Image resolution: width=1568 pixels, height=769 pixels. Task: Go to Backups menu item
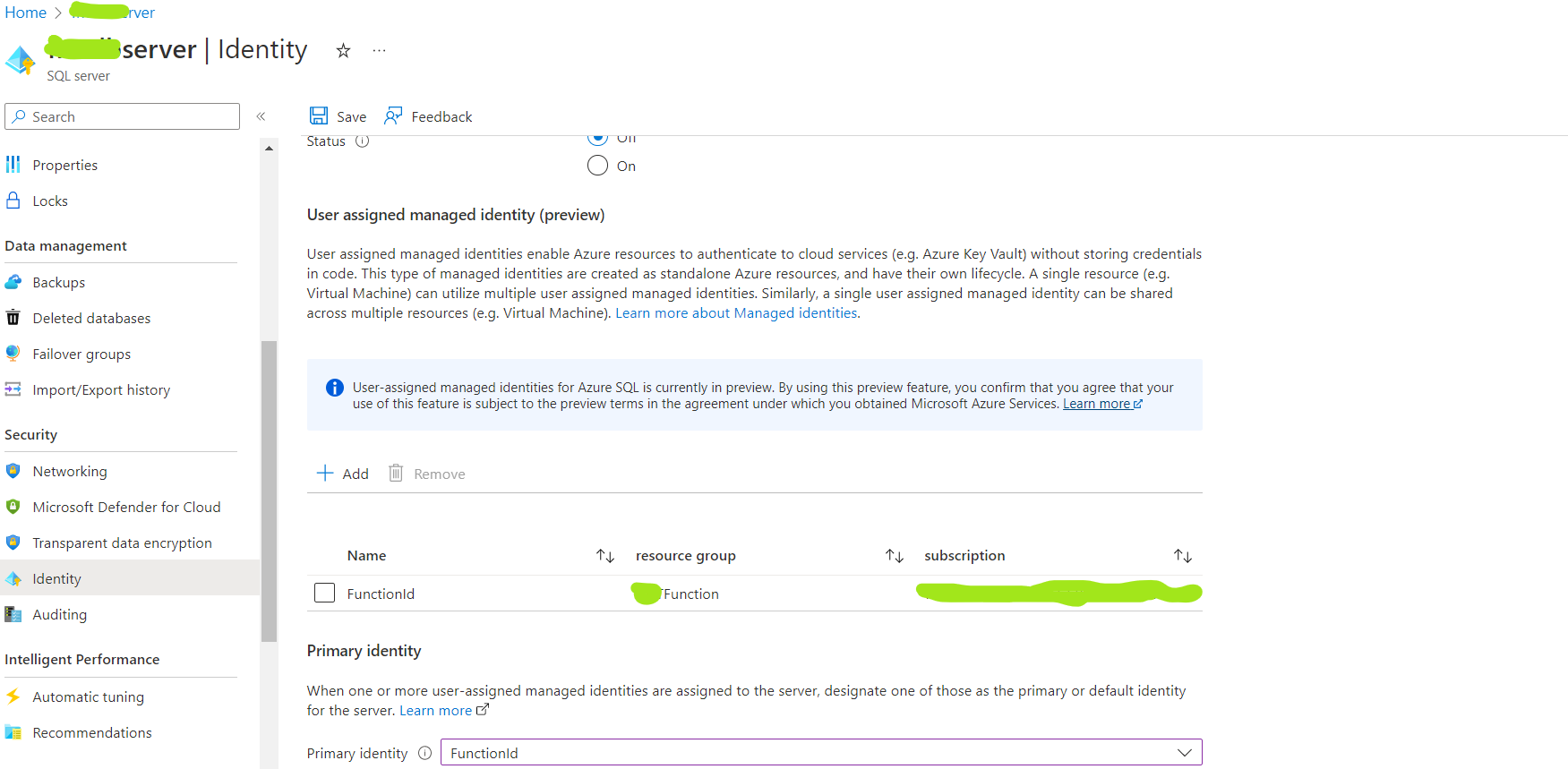(x=59, y=282)
